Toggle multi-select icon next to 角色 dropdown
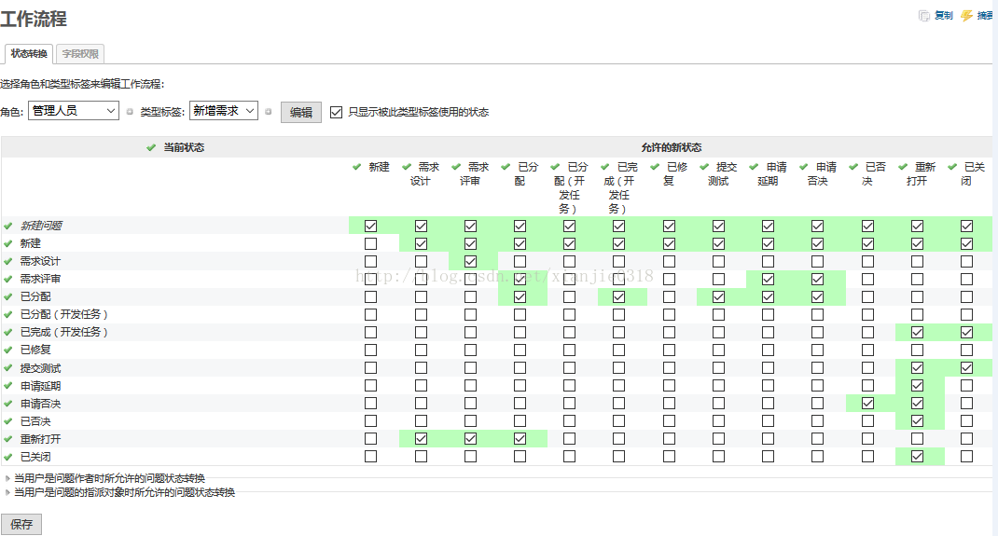 pos(130,112)
